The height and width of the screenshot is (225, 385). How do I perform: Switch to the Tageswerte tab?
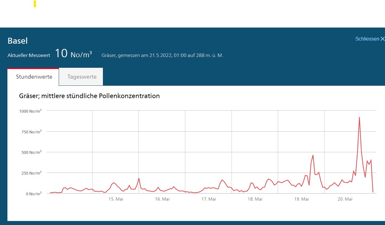pyautogui.click(x=82, y=77)
